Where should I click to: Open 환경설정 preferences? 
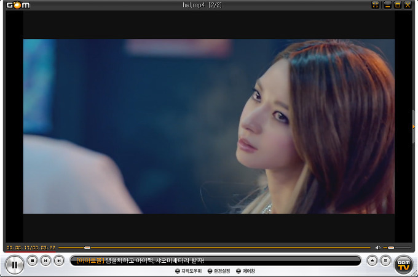(219, 271)
